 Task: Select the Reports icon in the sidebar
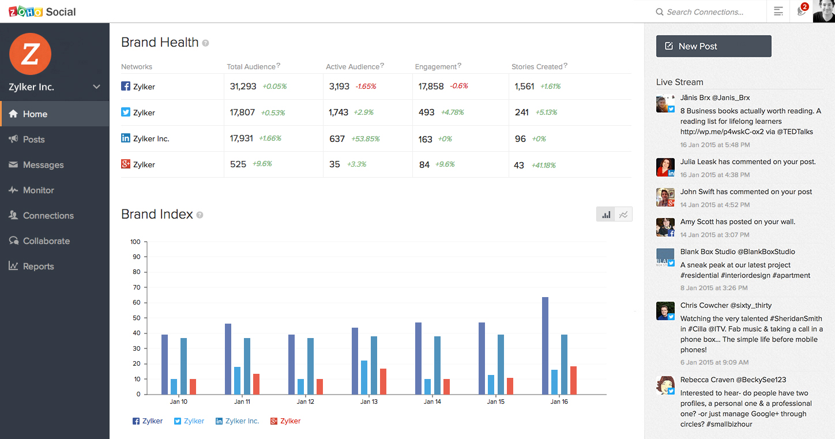click(x=13, y=266)
